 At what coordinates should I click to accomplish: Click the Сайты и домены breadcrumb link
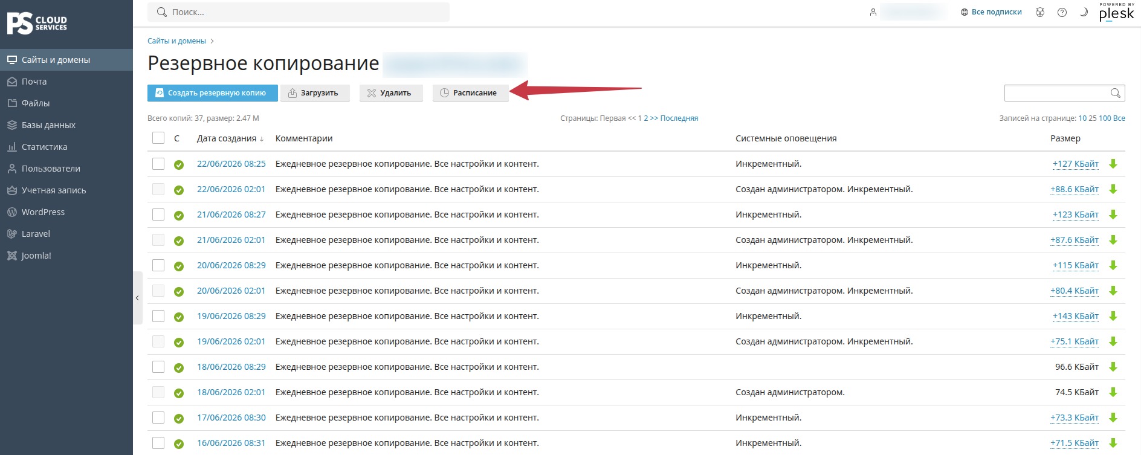click(x=176, y=41)
